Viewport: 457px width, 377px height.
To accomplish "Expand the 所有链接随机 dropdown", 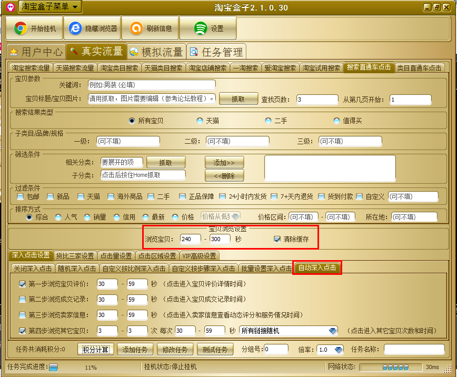I will click(289, 331).
